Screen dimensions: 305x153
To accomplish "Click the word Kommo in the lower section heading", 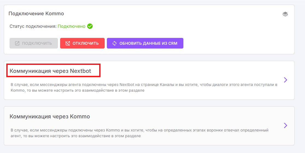I will point(80,116).
